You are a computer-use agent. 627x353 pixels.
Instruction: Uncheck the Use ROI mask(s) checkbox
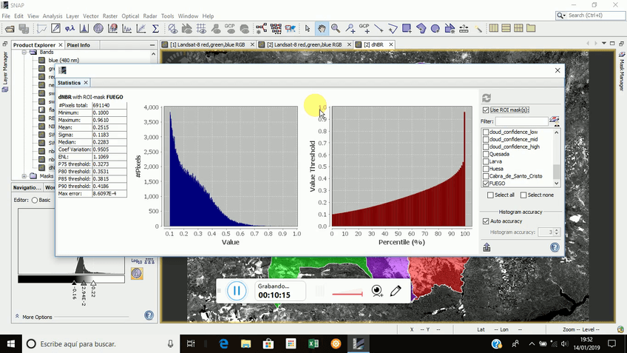(486, 110)
